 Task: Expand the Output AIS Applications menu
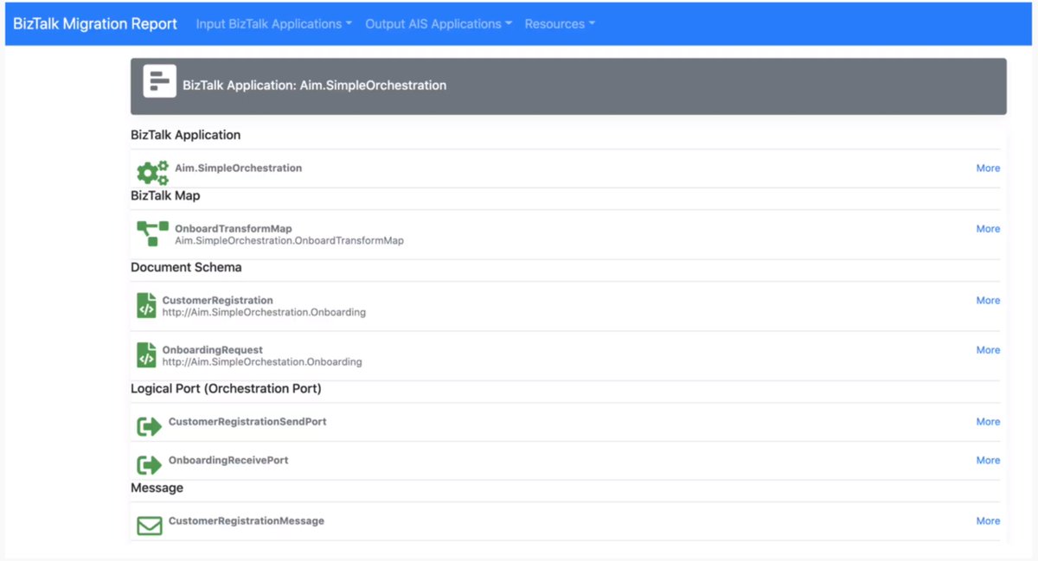pos(438,23)
